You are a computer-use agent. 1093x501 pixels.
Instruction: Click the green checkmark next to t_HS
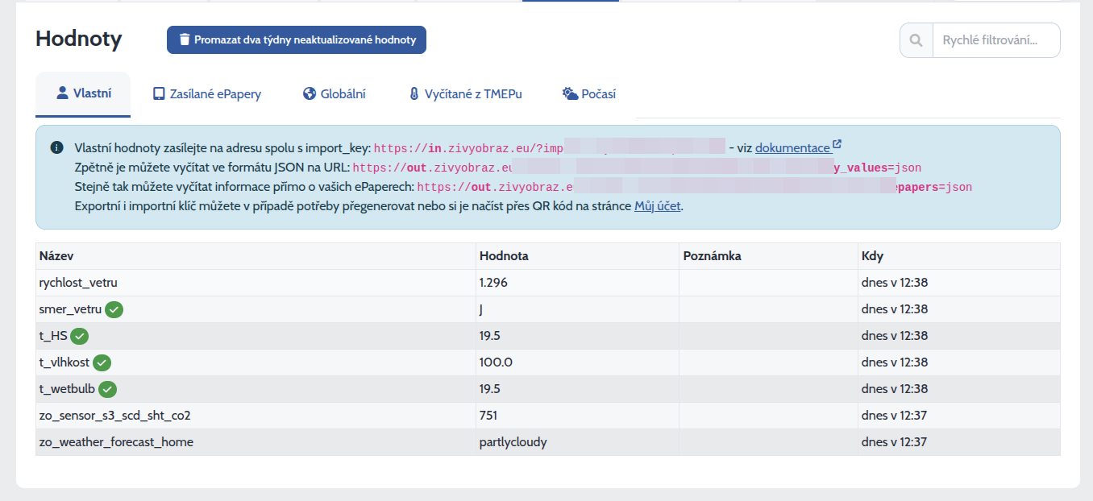point(79,336)
